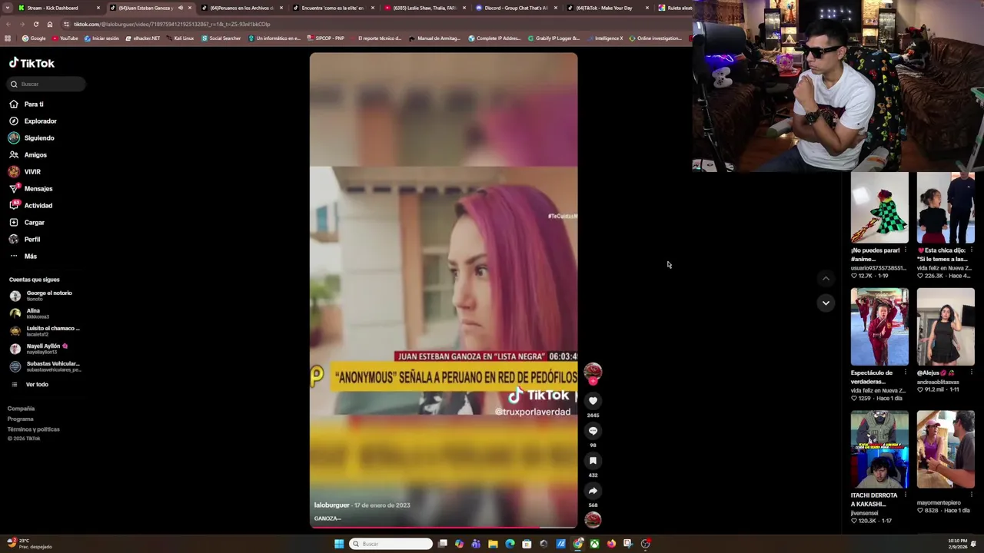Open Kali Linux bookmark
984x553 pixels.
click(x=180, y=38)
